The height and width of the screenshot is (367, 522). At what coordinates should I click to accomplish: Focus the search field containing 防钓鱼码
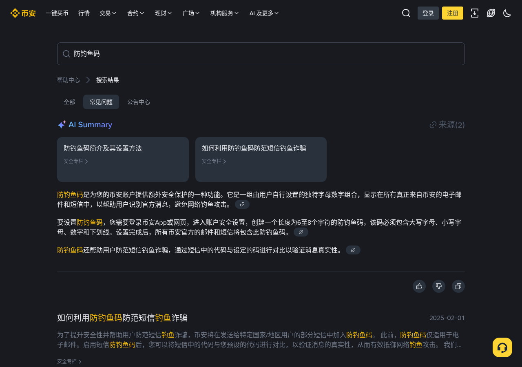(x=261, y=54)
